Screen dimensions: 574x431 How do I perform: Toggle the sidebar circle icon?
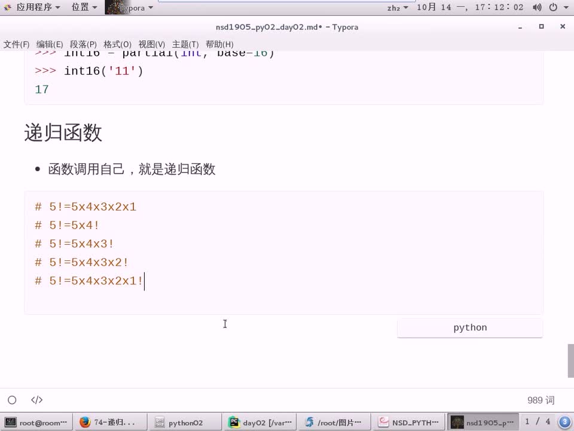point(12,400)
